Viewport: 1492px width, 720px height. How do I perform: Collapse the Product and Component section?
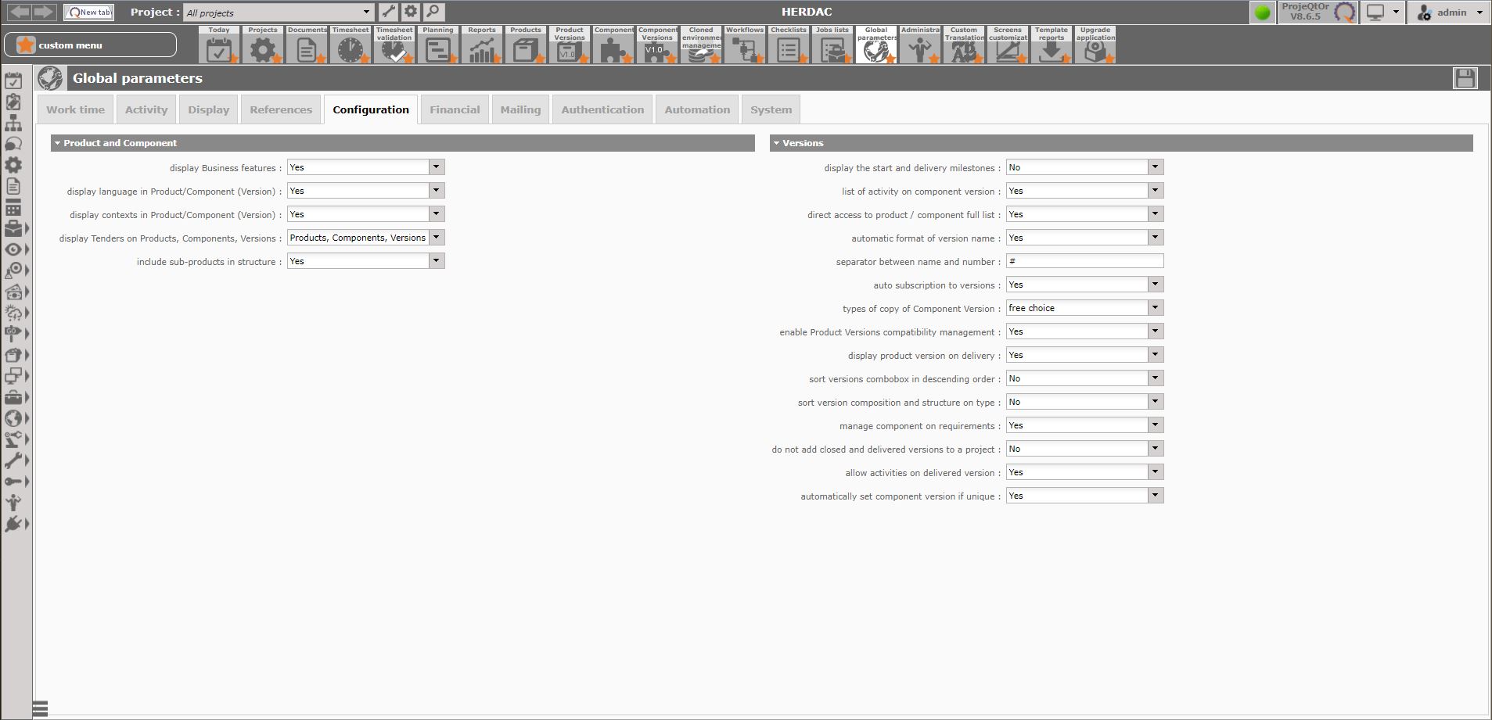click(57, 143)
